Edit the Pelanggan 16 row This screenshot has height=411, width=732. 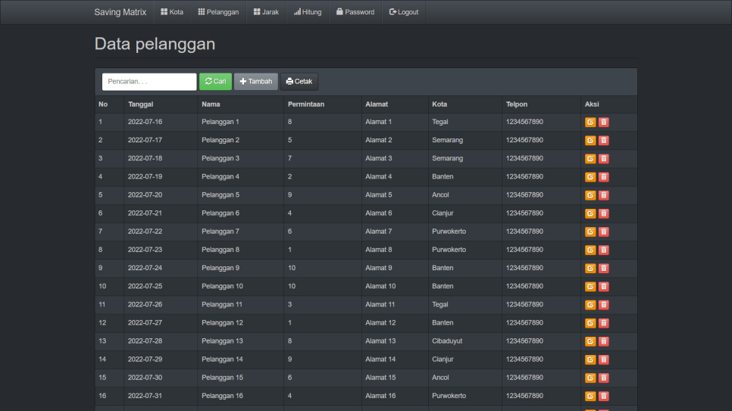(x=590, y=396)
